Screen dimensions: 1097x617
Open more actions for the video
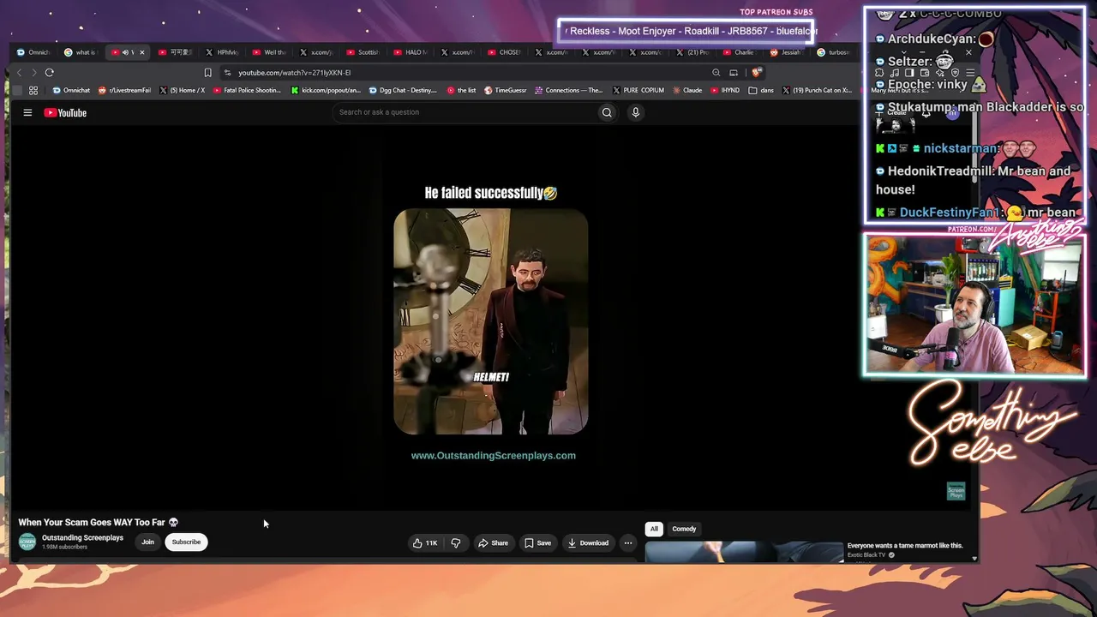pos(628,542)
